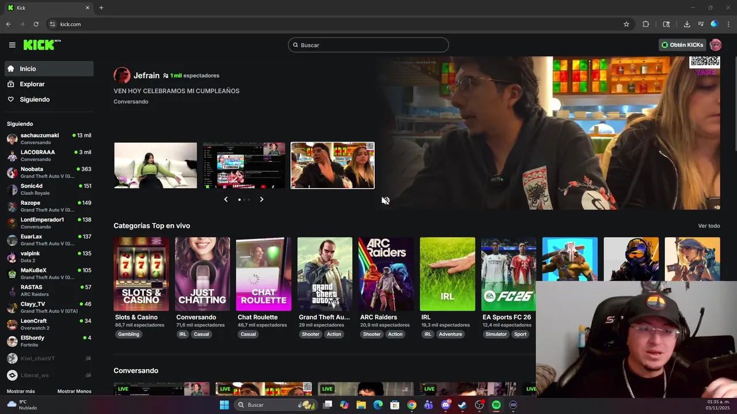737x414 pixels.
Task: Open sachauzumaki in following list
Action: (x=49, y=139)
